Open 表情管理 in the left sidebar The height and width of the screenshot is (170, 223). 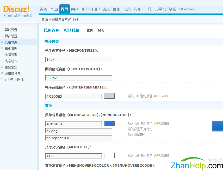[x=11, y=55]
